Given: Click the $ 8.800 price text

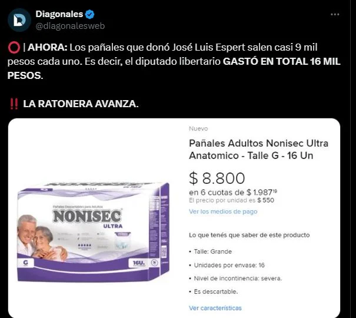Looking at the screenshot, I should click(x=217, y=178).
